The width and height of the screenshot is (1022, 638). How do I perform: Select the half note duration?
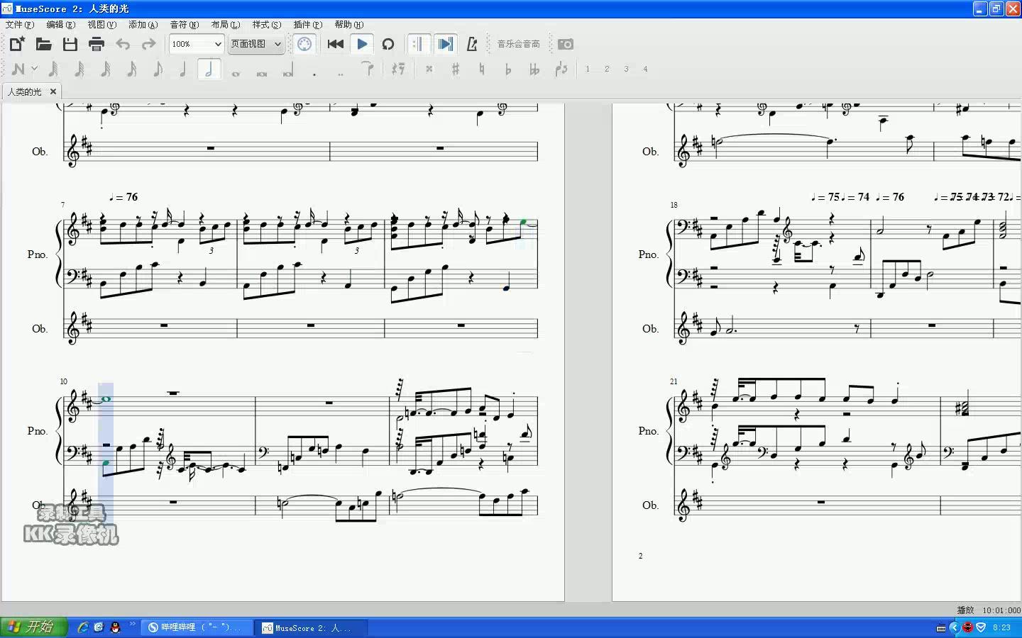coord(209,69)
